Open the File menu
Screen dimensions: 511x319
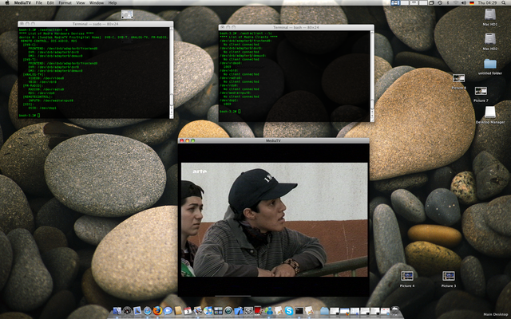click(39, 2)
